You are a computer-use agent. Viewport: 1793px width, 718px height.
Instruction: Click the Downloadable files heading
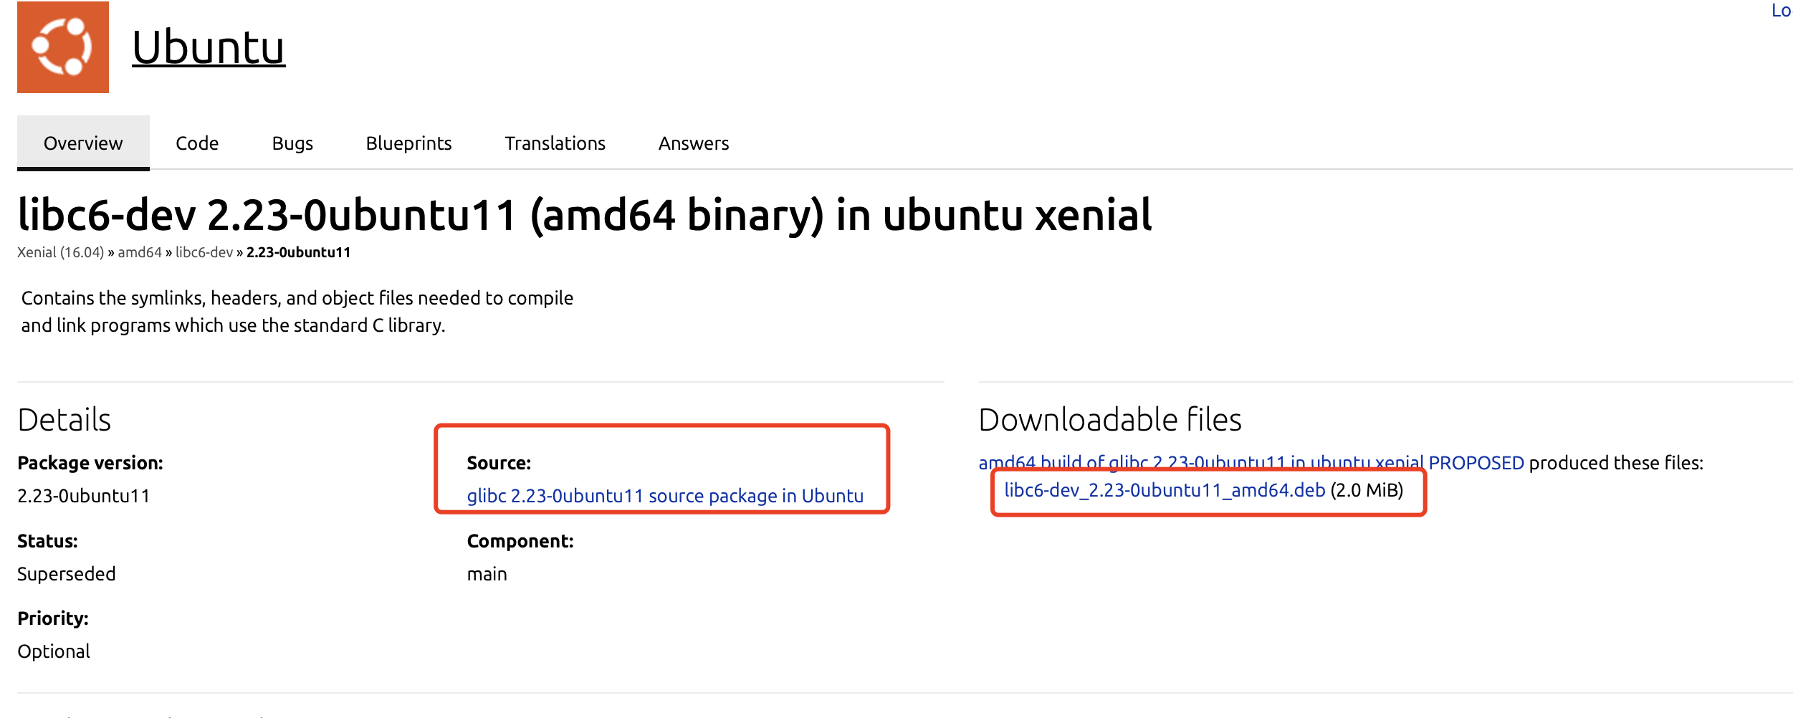tap(1109, 420)
